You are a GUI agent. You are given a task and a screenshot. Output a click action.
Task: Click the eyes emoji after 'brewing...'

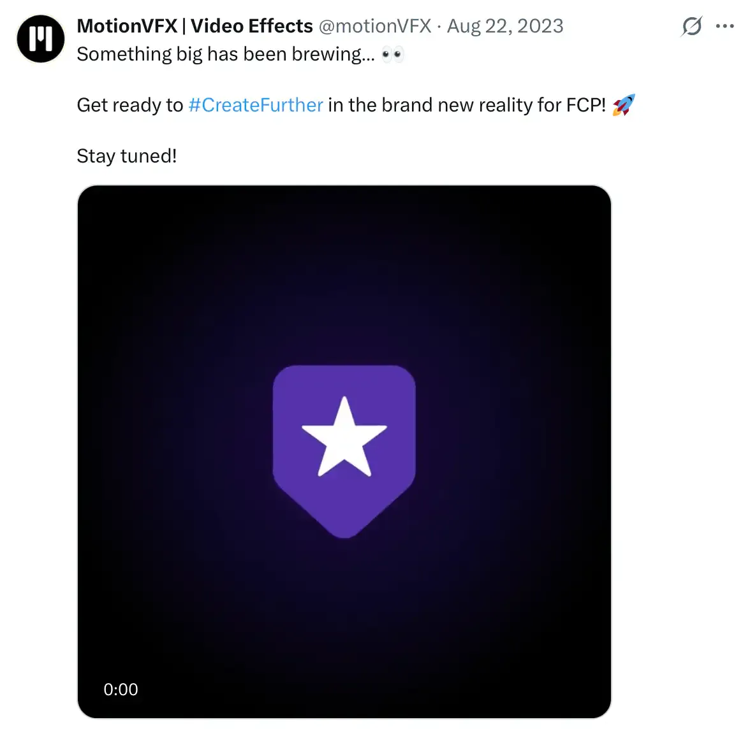393,55
